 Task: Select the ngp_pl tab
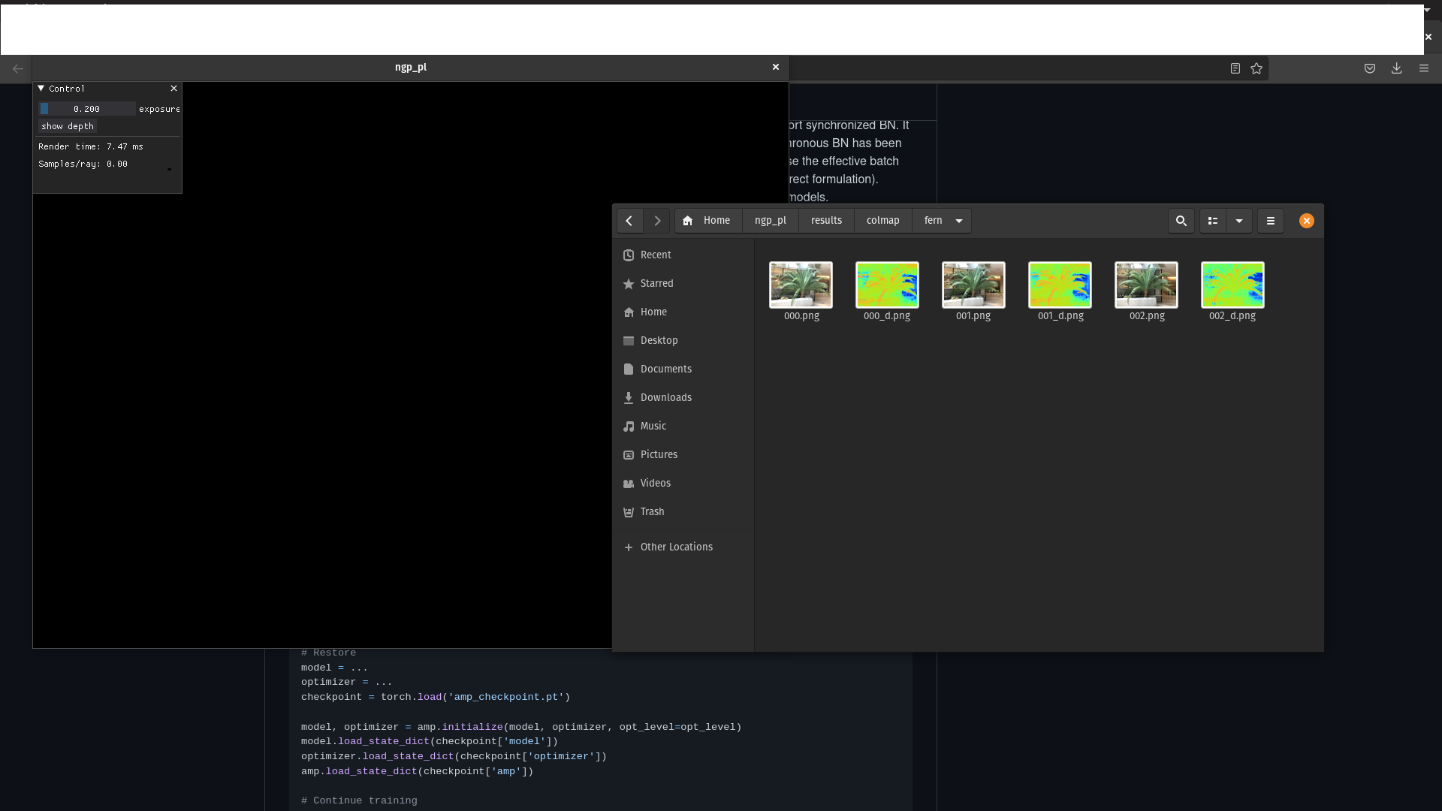point(411,67)
